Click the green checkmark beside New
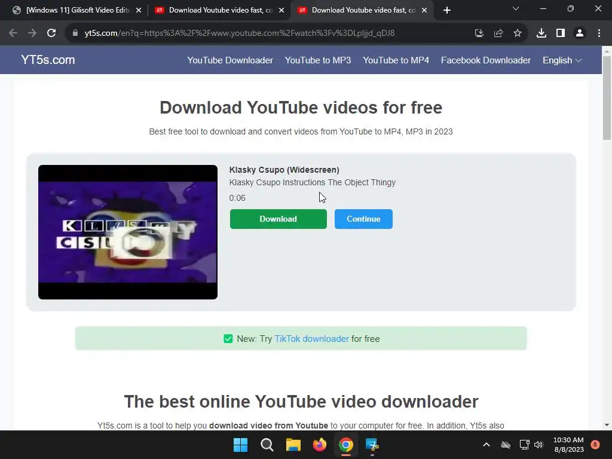Viewport: 612px width, 459px height. pos(228,339)
